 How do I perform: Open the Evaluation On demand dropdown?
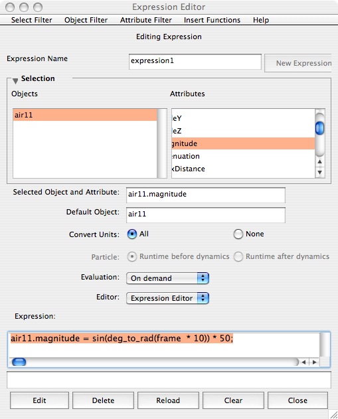[x=167, y=278]
